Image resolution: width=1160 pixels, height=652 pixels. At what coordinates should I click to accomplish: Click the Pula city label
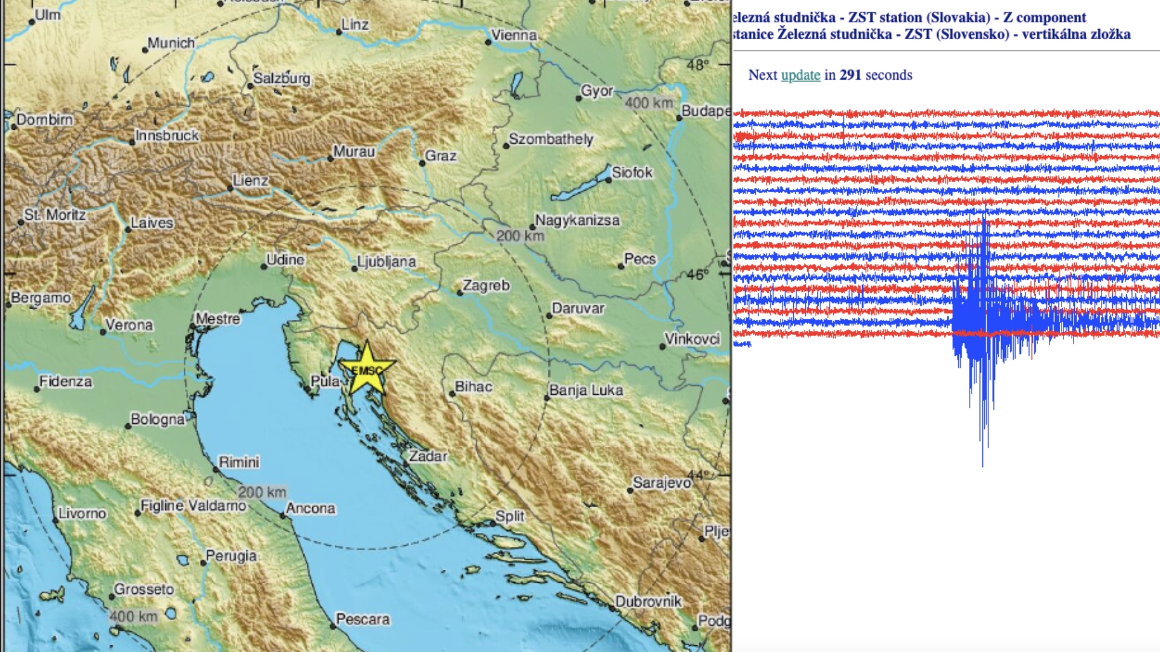coord(325,381)
